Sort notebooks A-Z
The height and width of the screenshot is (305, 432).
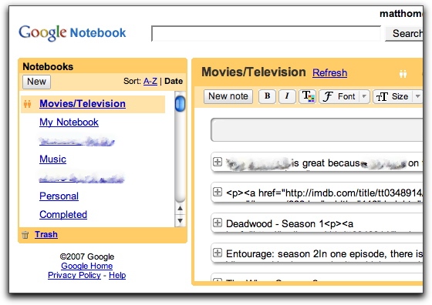(x=150, y=81)
